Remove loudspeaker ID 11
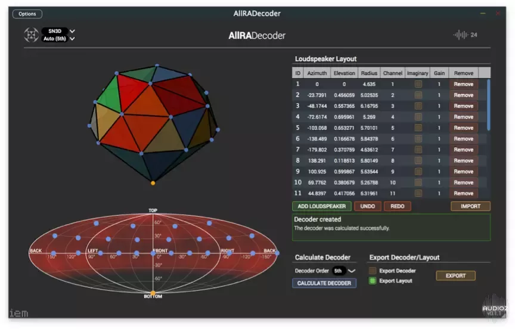Screen dimensions: 515x329 tap(463, 193)
